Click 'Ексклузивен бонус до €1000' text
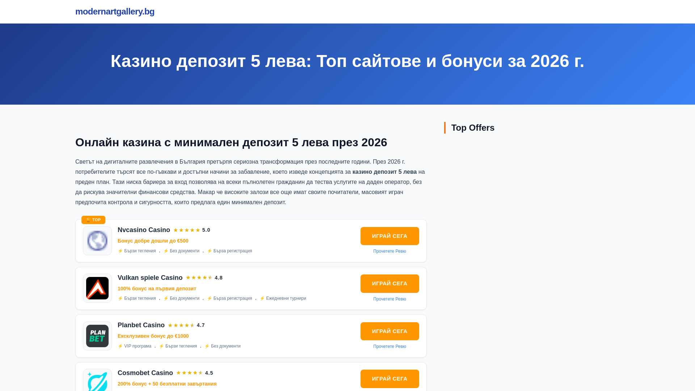Viewport: 695px width, 391px height. tap(153, 336)
